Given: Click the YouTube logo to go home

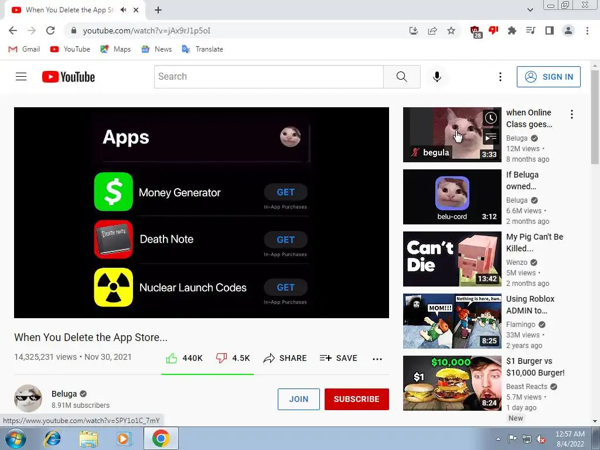Looking at the screenshot, I should click(x=69, y=77).
